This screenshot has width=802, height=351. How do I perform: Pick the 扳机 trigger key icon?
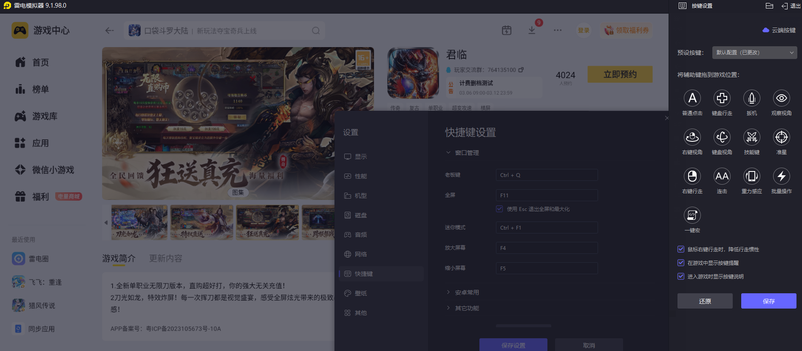pyautogui.click(x=751, y=98)
